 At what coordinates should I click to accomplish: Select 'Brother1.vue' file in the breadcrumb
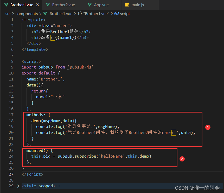(x=61, y=14)
